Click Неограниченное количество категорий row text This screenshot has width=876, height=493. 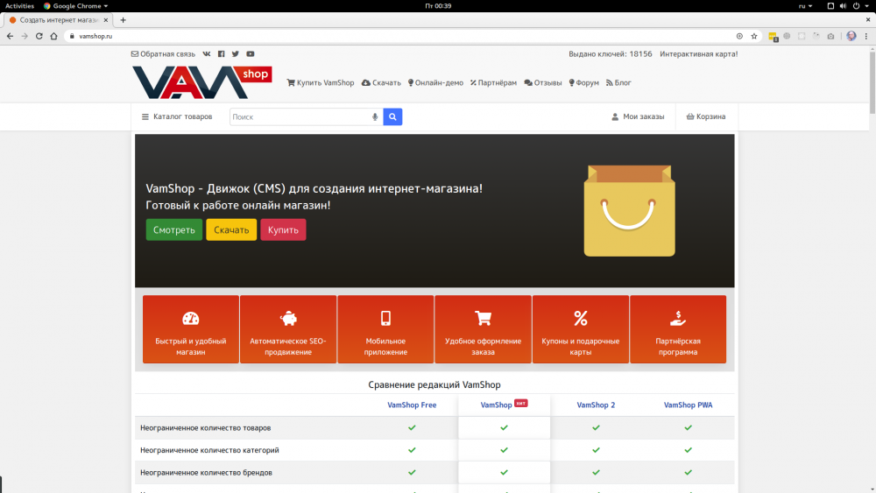coord(209,450)
